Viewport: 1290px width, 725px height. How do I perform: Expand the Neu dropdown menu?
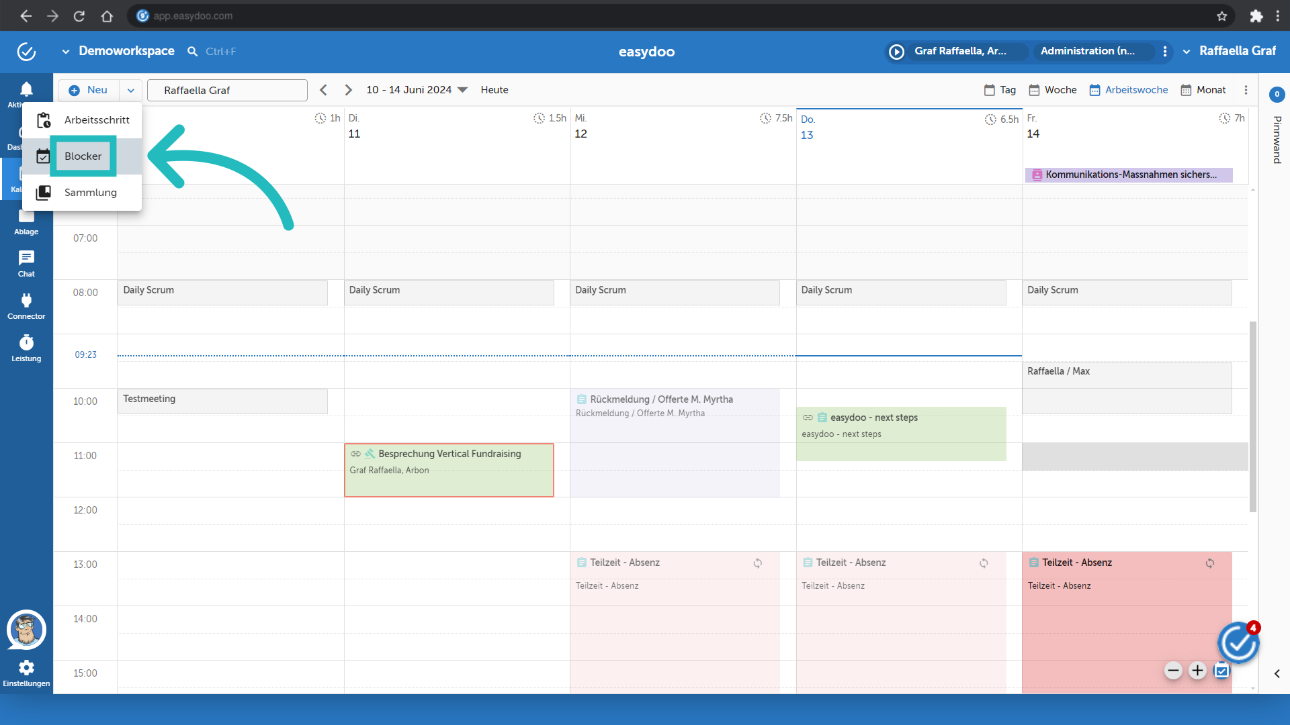131,89
